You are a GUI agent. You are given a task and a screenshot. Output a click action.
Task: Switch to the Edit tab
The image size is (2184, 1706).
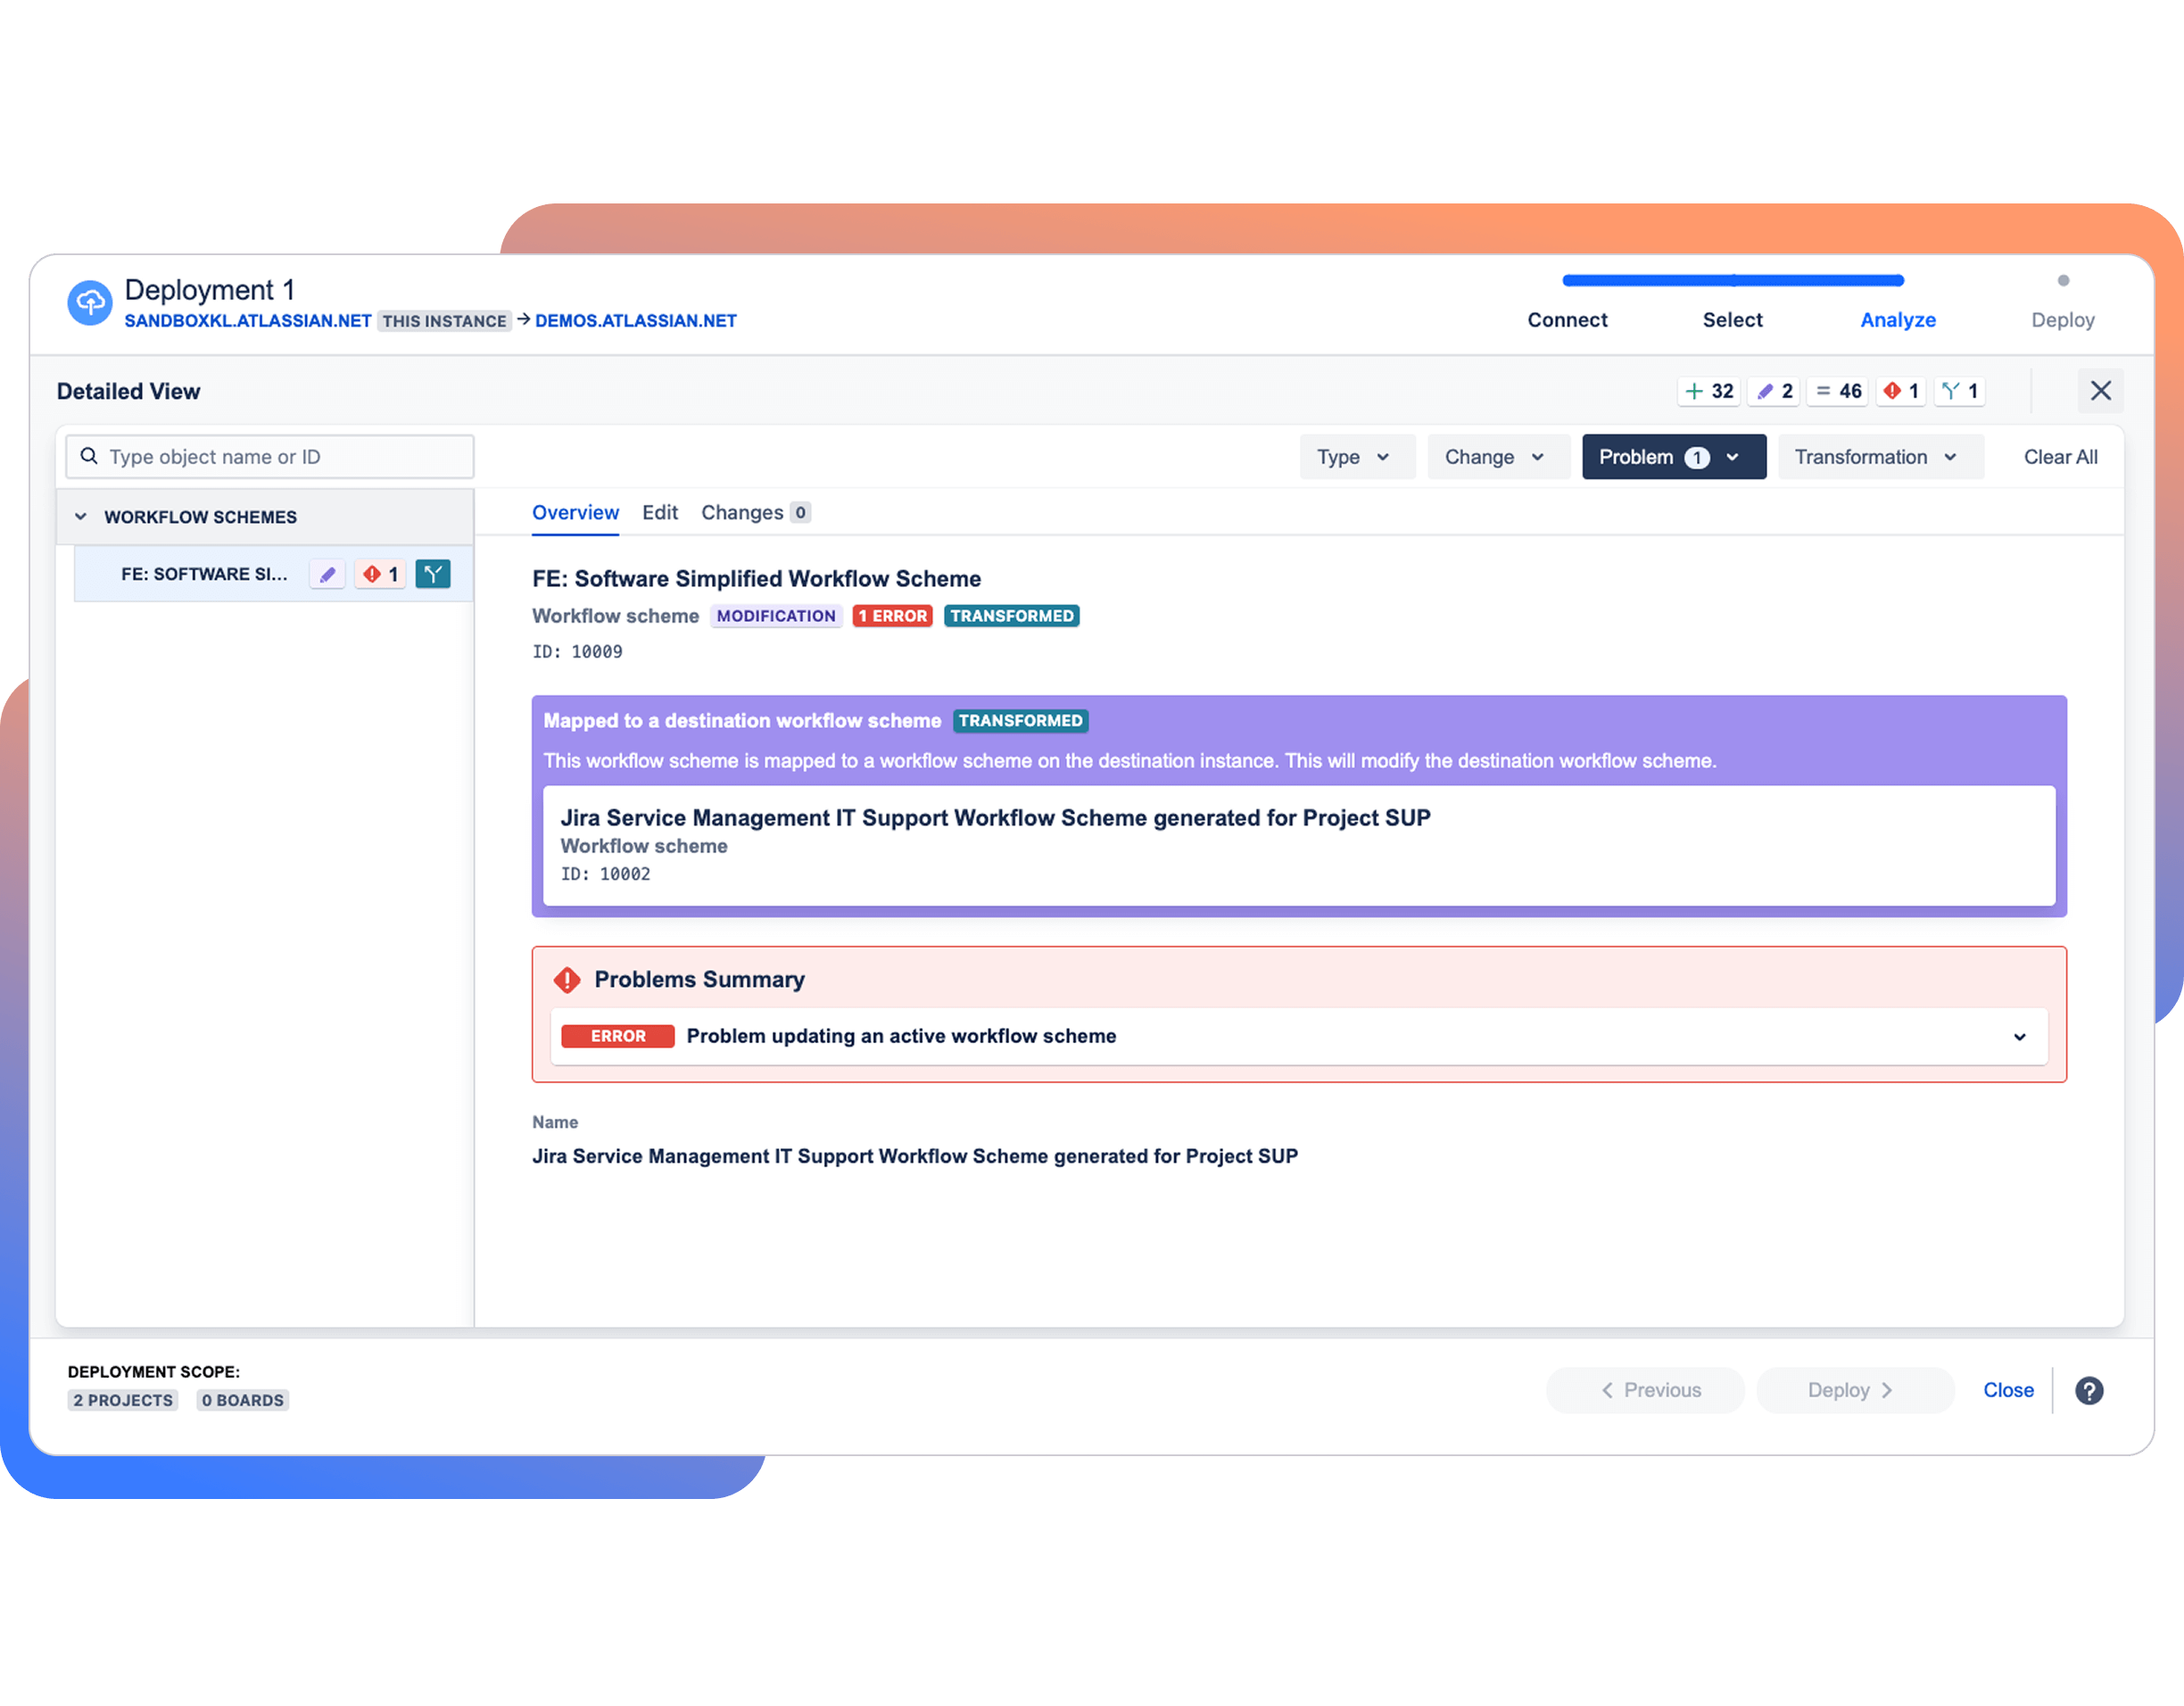click(x=659, y=513)
